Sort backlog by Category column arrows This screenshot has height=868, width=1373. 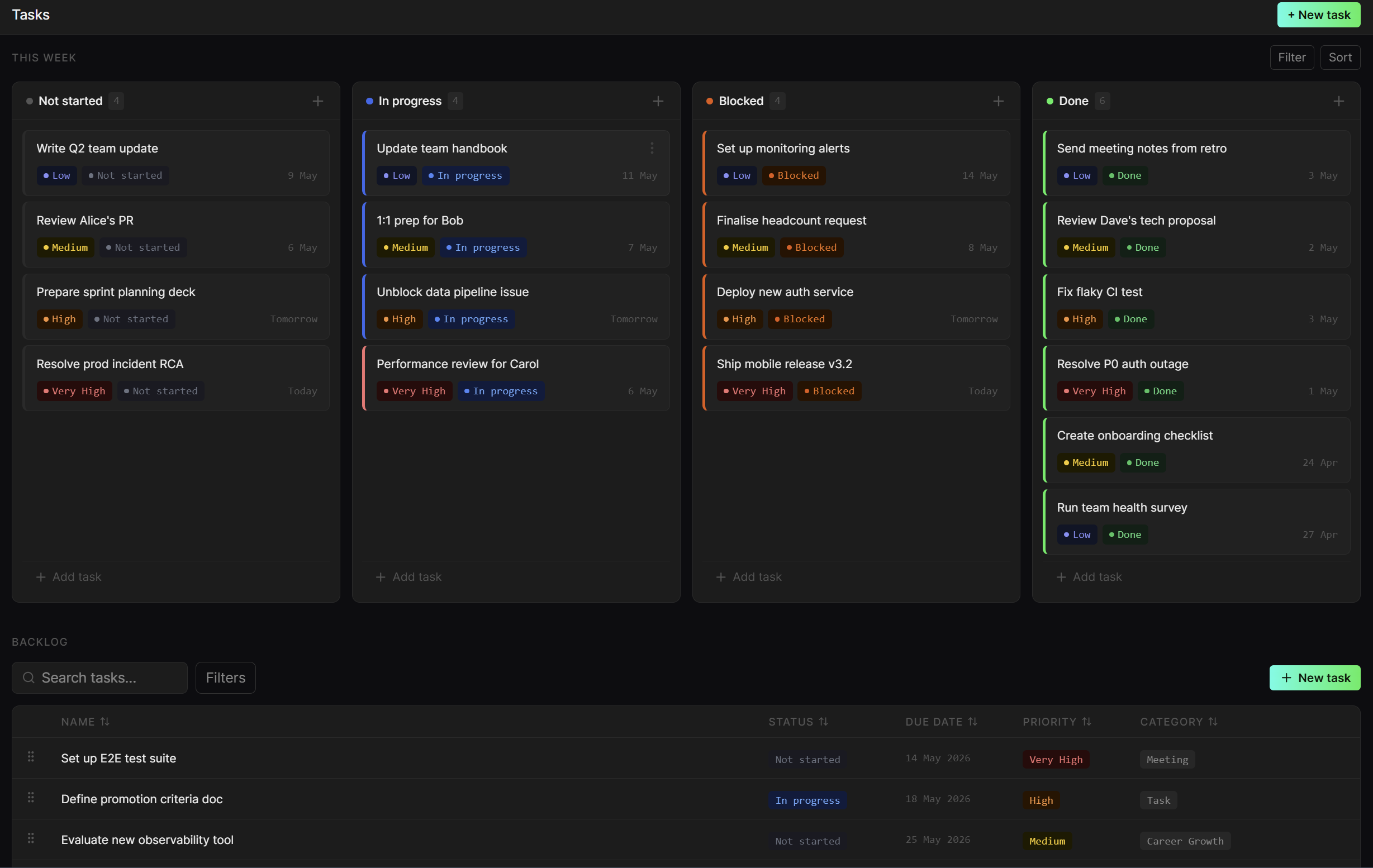[x=1213, y=722]
